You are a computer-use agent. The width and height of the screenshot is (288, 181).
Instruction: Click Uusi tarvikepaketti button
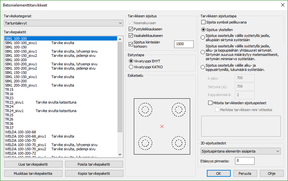33,164
